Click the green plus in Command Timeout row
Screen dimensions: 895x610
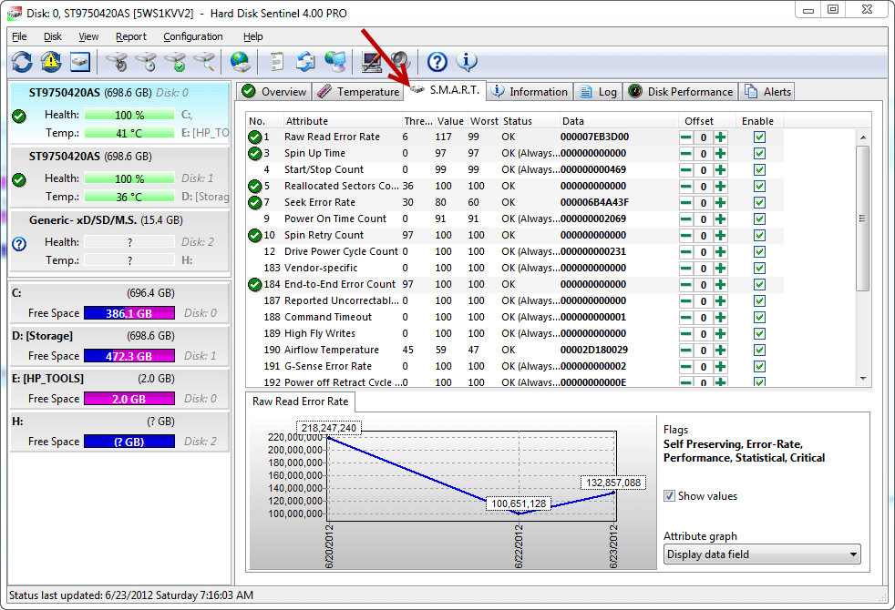pyautogui.click(x=720, y=317)
